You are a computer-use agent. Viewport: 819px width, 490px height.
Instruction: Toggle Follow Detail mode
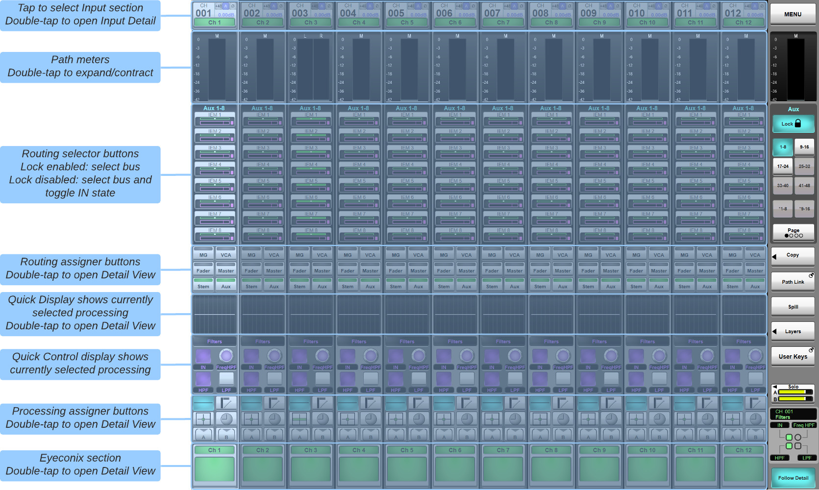tap(793, 478)
